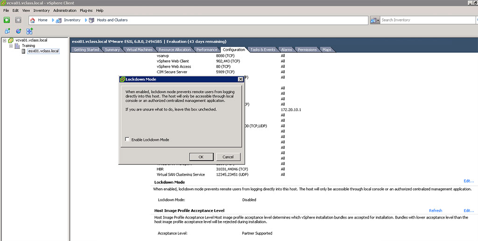Click the Home breadcrumb link
This screenshot has height=241, width=478.
42,20
